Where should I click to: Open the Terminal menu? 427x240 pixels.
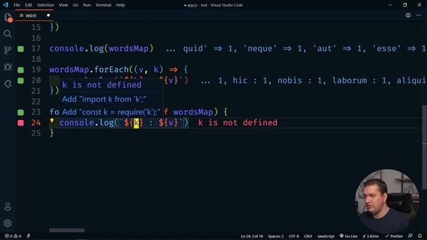103,5
